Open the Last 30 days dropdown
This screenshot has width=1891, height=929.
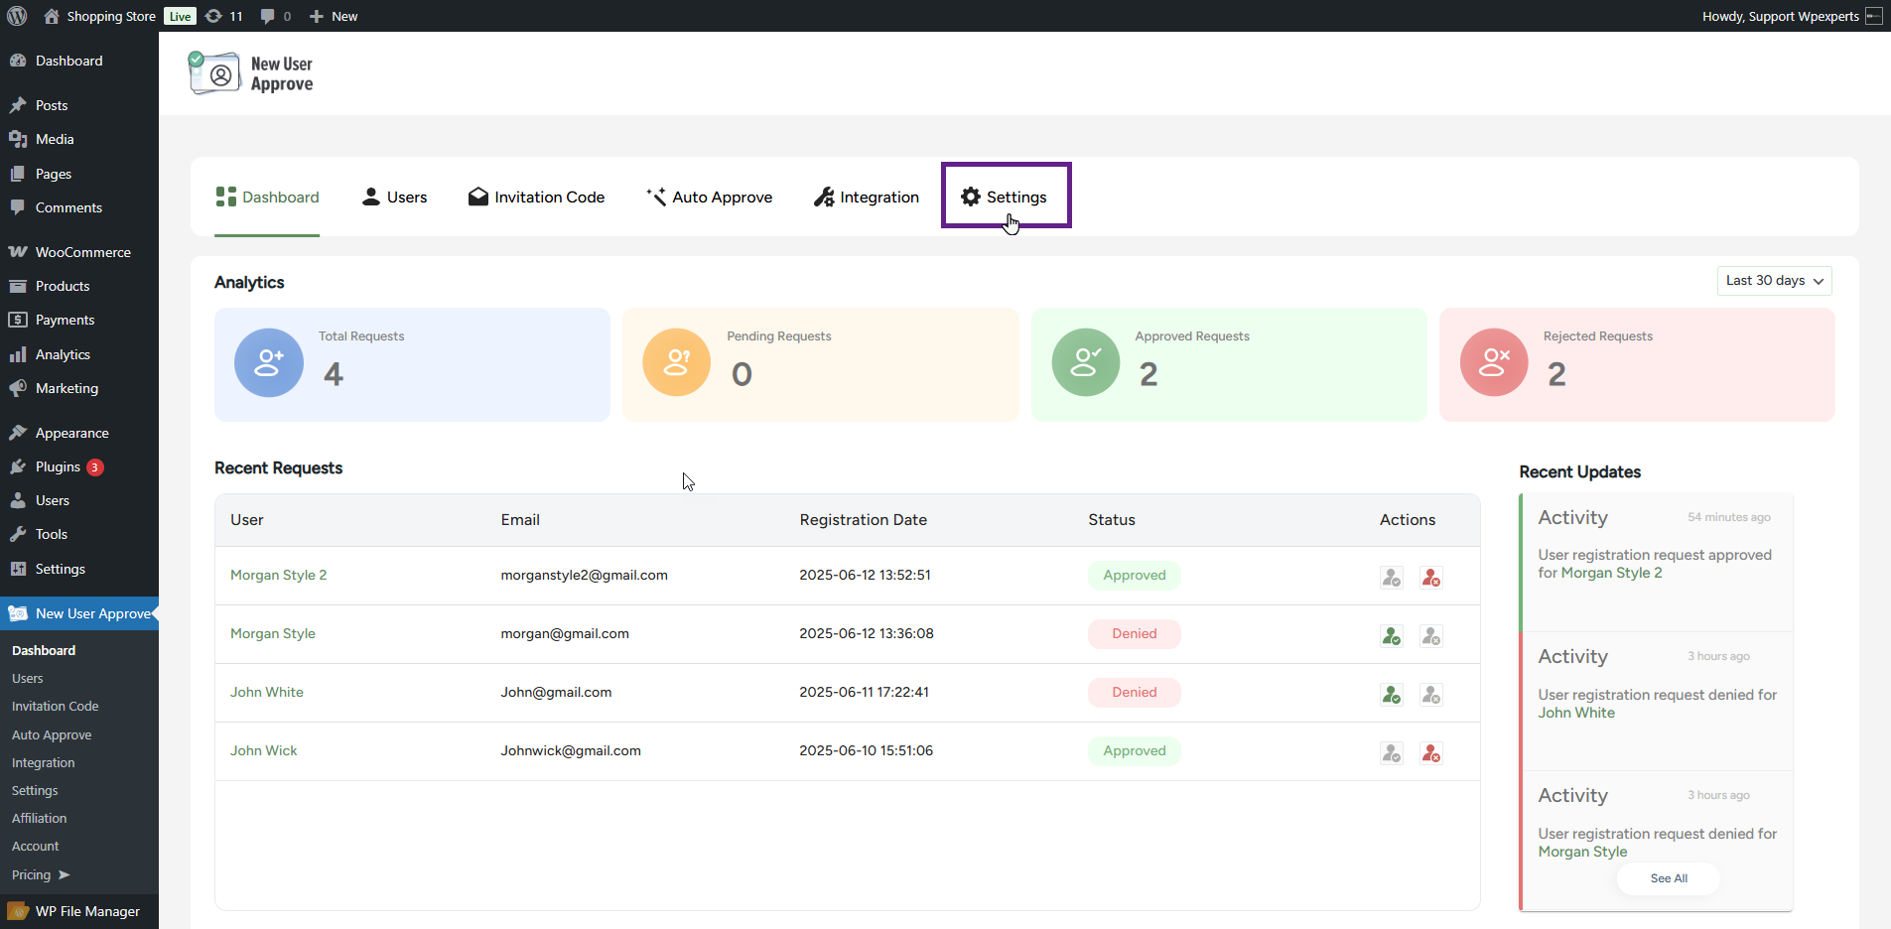[1774, 281]
